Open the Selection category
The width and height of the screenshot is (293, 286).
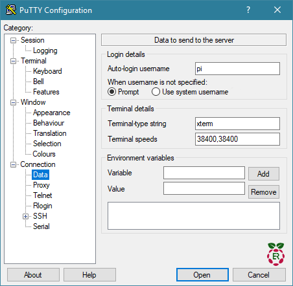click(x=47, y=144)
